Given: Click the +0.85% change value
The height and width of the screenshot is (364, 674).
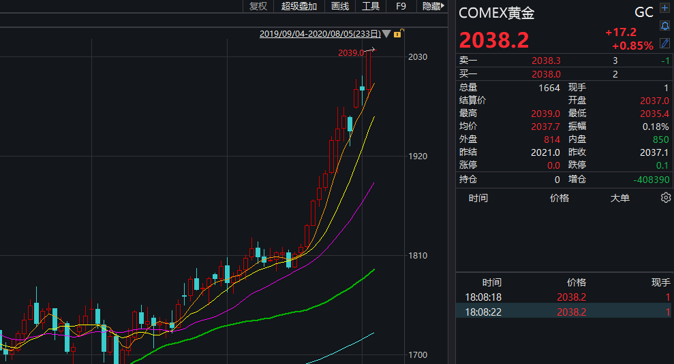Looking at the screenshot, I should 632,46.
